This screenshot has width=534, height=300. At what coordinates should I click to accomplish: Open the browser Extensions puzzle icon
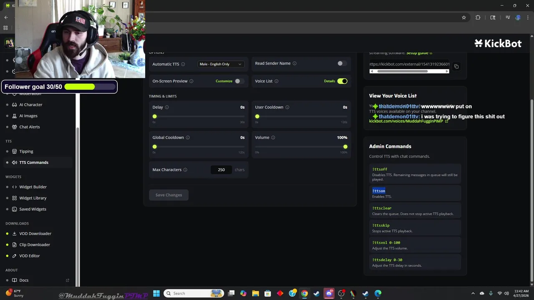tap(478, 17)
